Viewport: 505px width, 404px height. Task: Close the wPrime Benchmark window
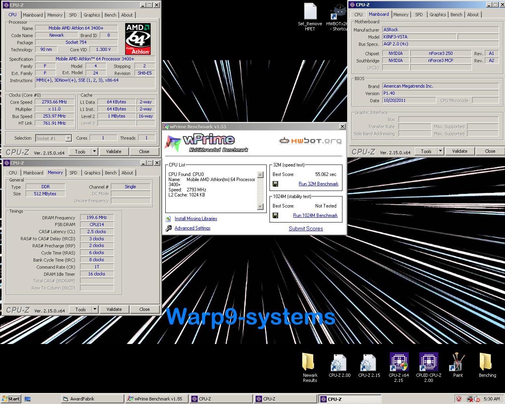coord(342,127)
